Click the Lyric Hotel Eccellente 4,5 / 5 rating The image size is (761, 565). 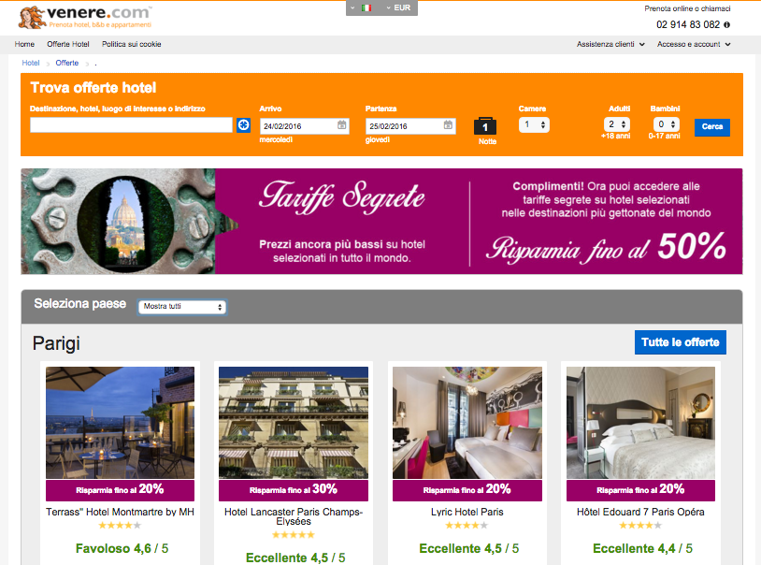tap(468, 548)
